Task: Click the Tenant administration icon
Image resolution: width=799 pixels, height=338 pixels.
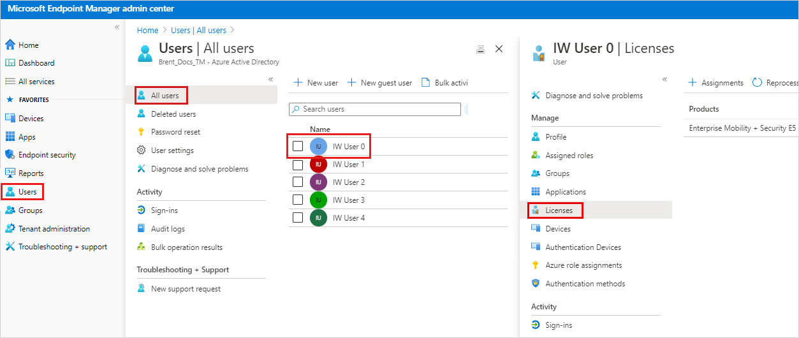Action: pos(10,229)
